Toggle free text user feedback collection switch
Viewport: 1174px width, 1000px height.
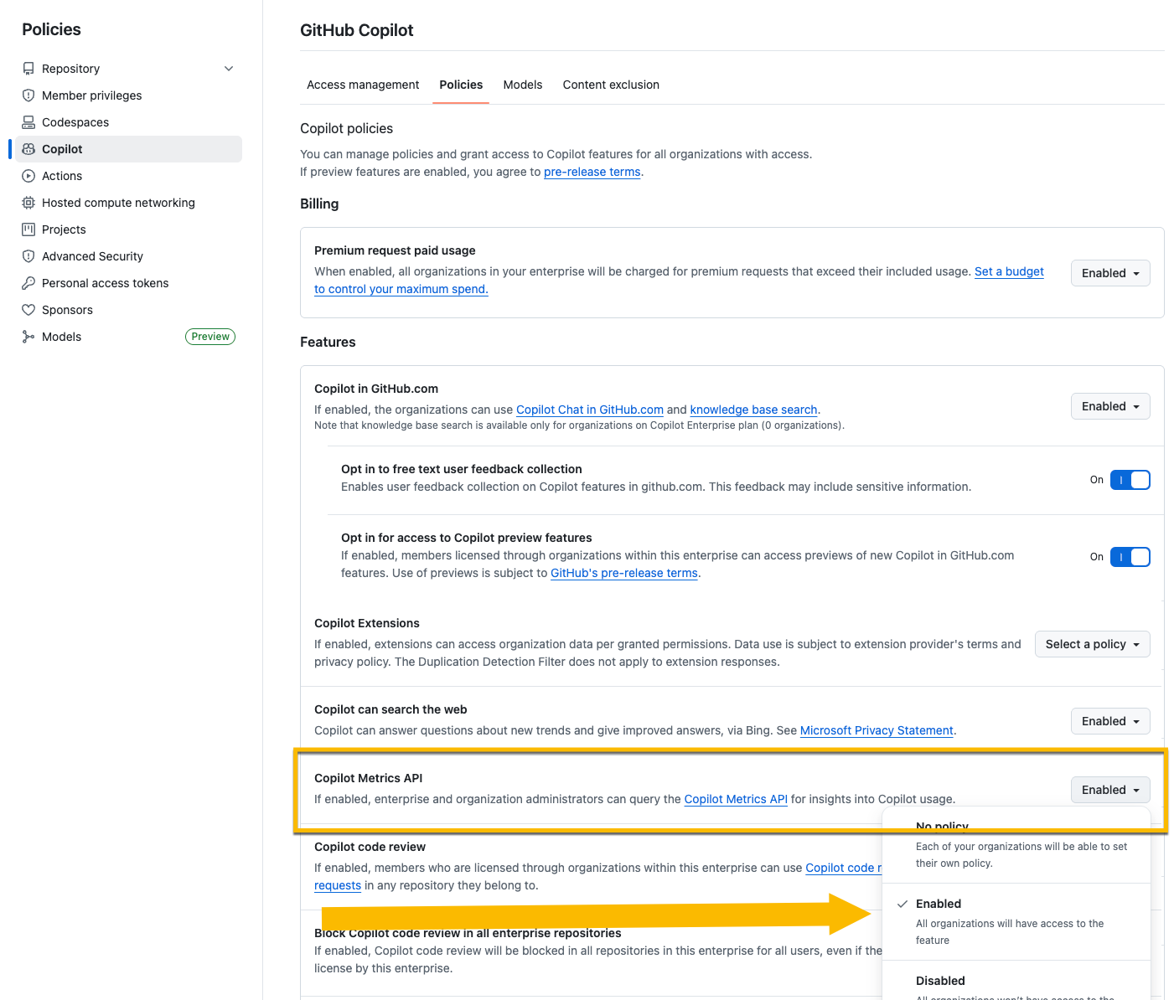click(x=1130, y=480)
